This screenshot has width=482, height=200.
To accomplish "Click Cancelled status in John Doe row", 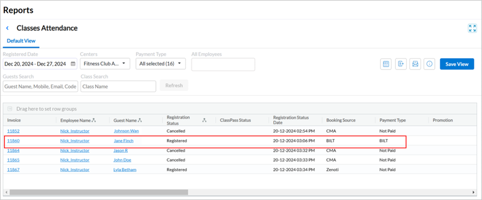I will coord(176,160).
